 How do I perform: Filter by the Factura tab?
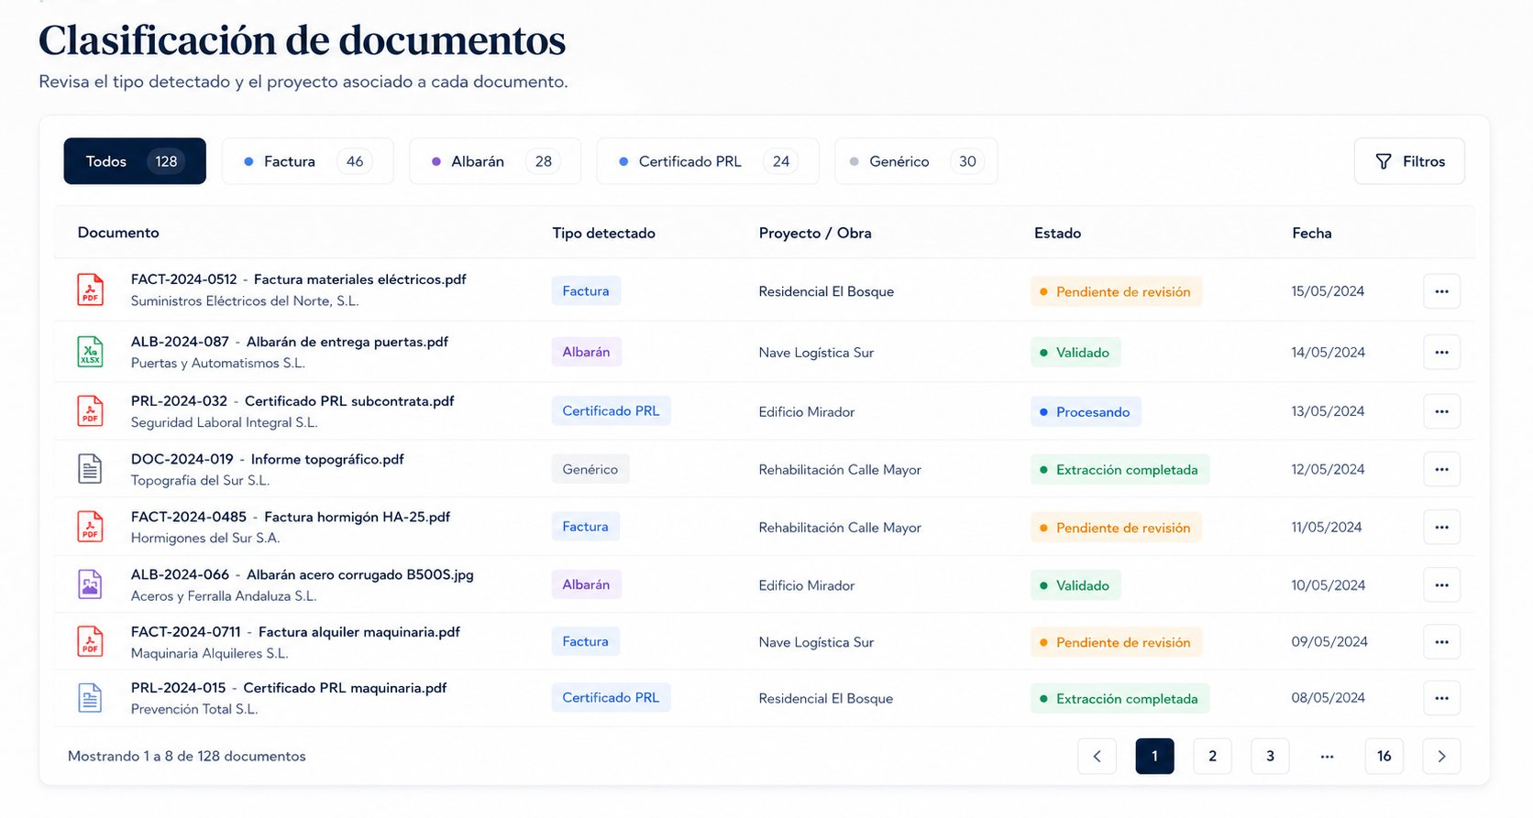[307, 161]
